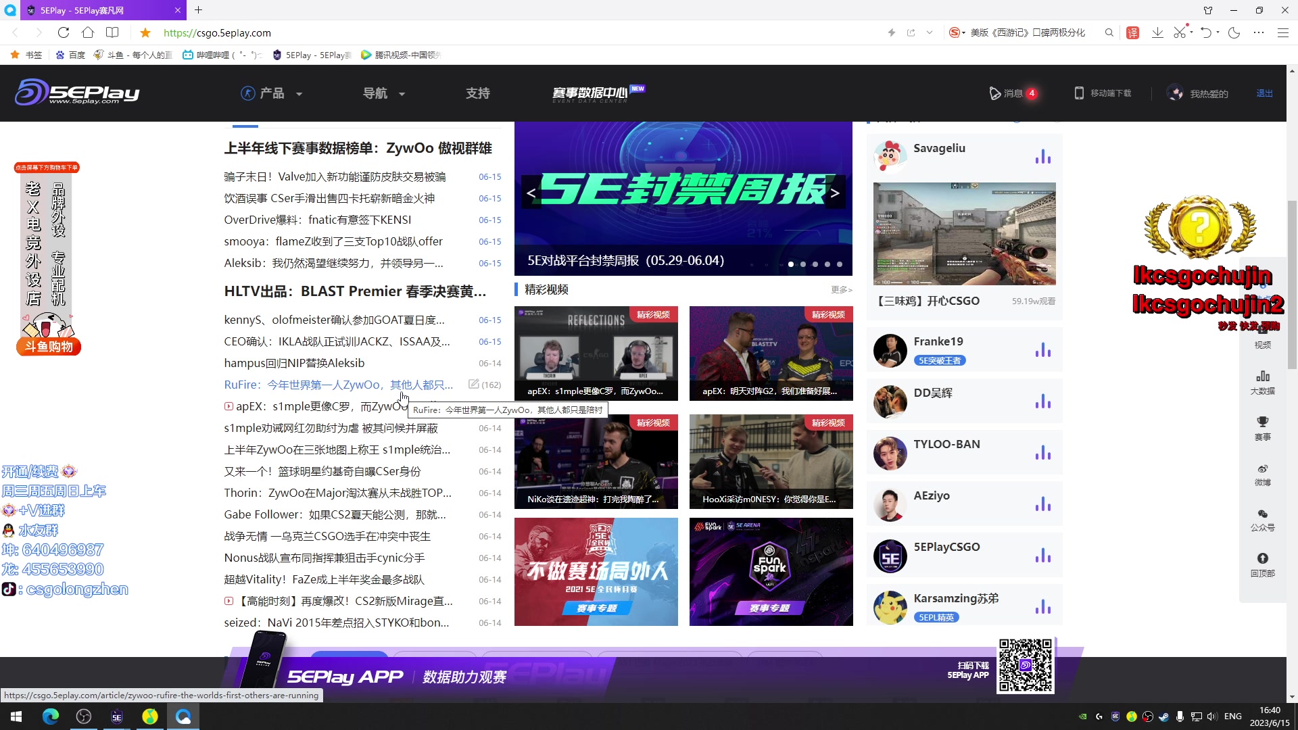Open the 三味鸡 开心CSGO stream preview
The image size is (1298, 730).
point(964,233)
